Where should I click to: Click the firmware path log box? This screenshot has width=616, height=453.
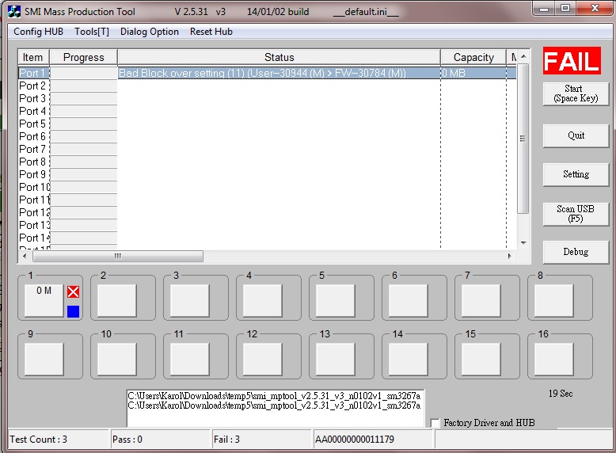(276, 408)
